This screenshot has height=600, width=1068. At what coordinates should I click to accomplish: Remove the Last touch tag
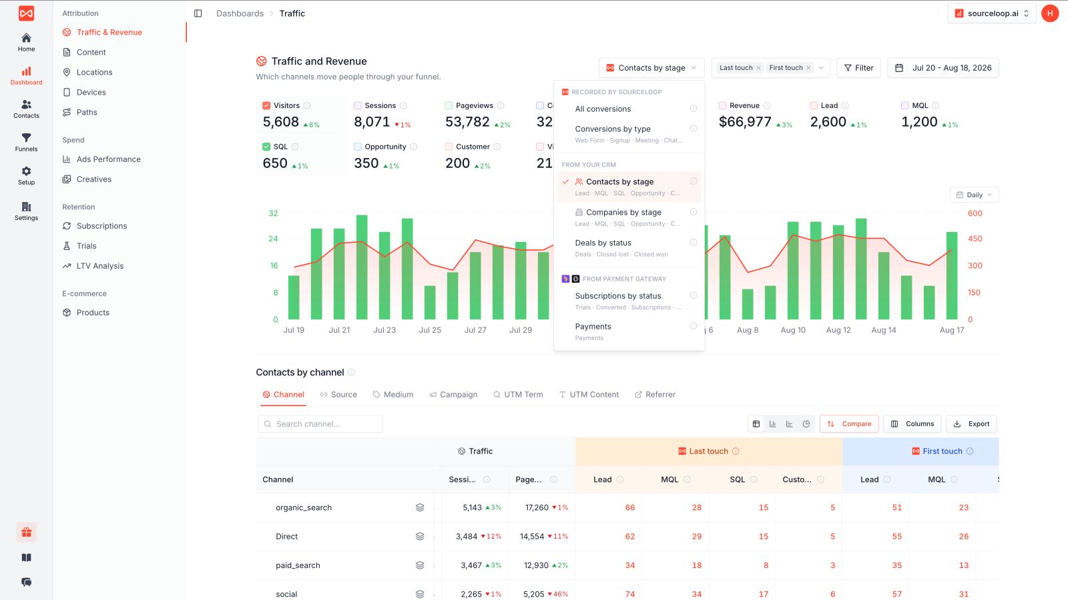tap(758, 68)
